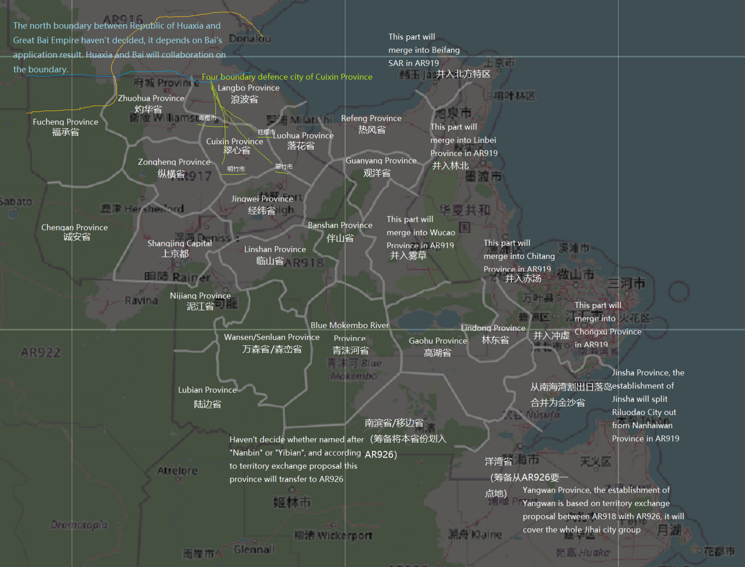745x567 pixels.
Task: Select the Shangjing Capital label
Action: coord(180,243)
